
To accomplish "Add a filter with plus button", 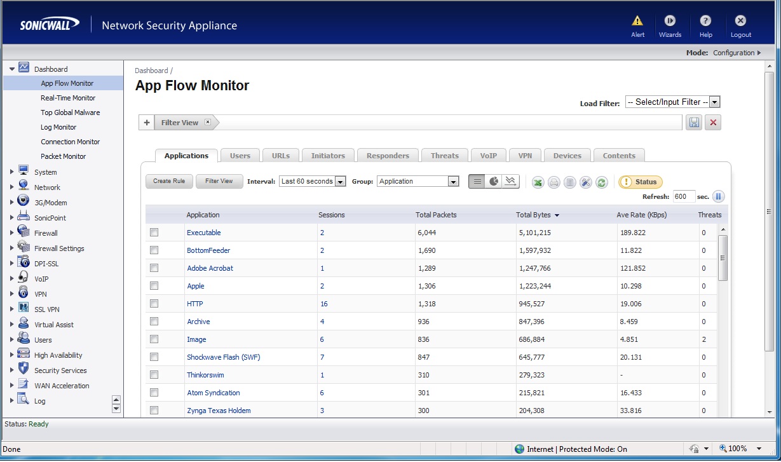I will click(146, 123).
